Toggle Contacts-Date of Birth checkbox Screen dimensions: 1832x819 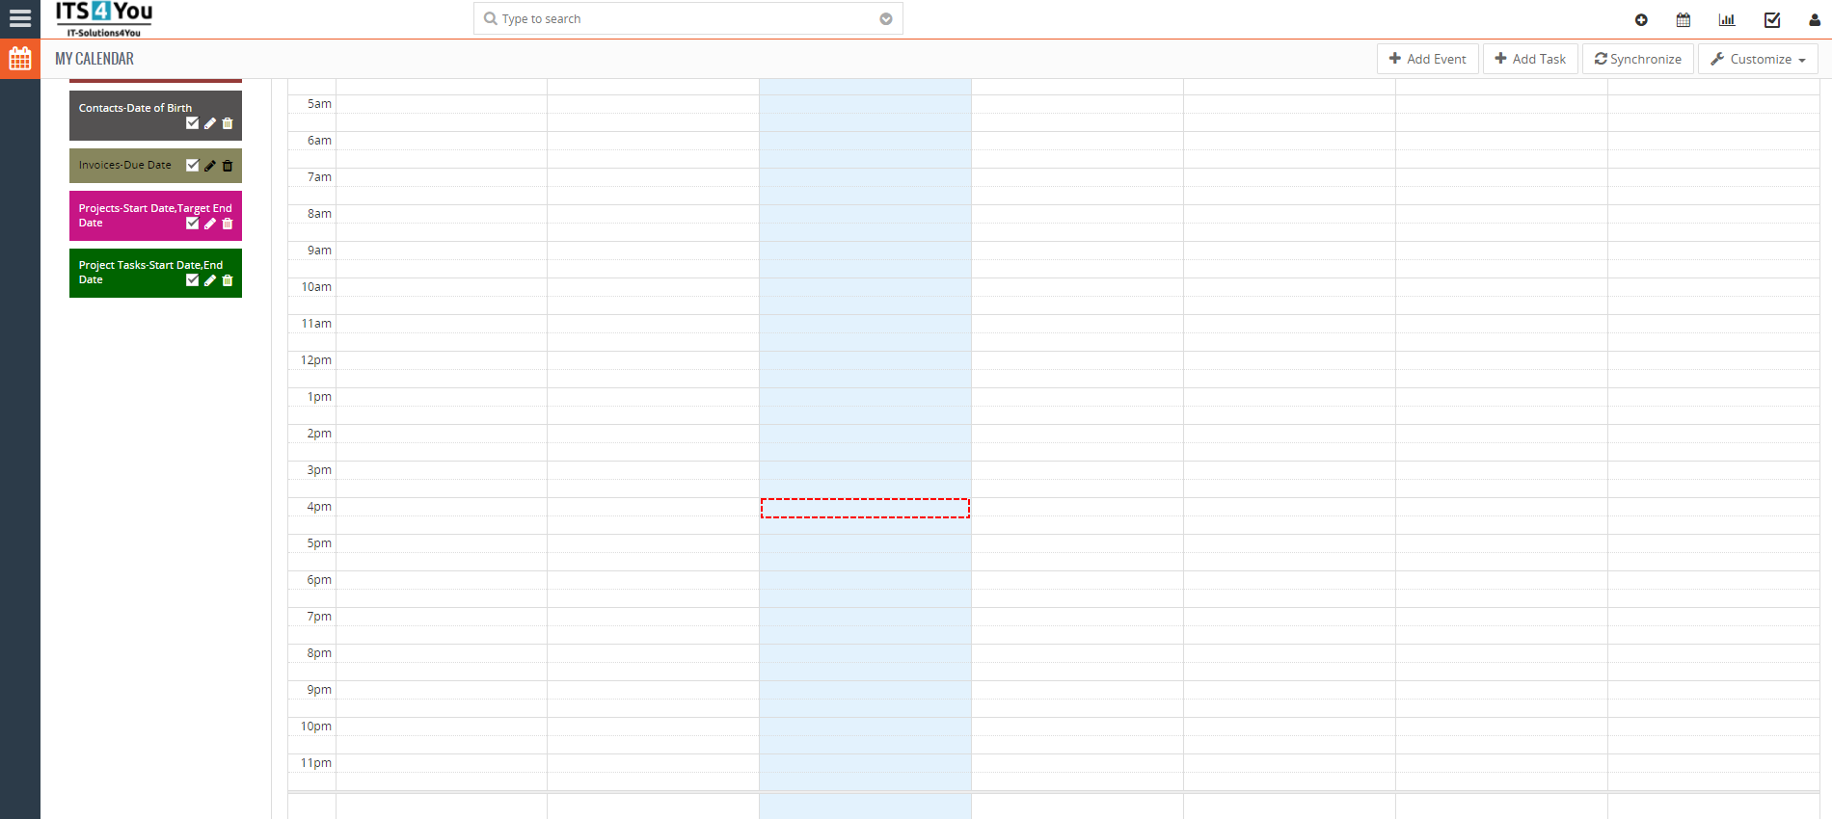(192, 123)
